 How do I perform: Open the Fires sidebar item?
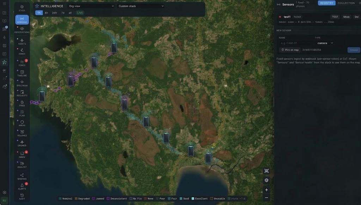[22, 103]
